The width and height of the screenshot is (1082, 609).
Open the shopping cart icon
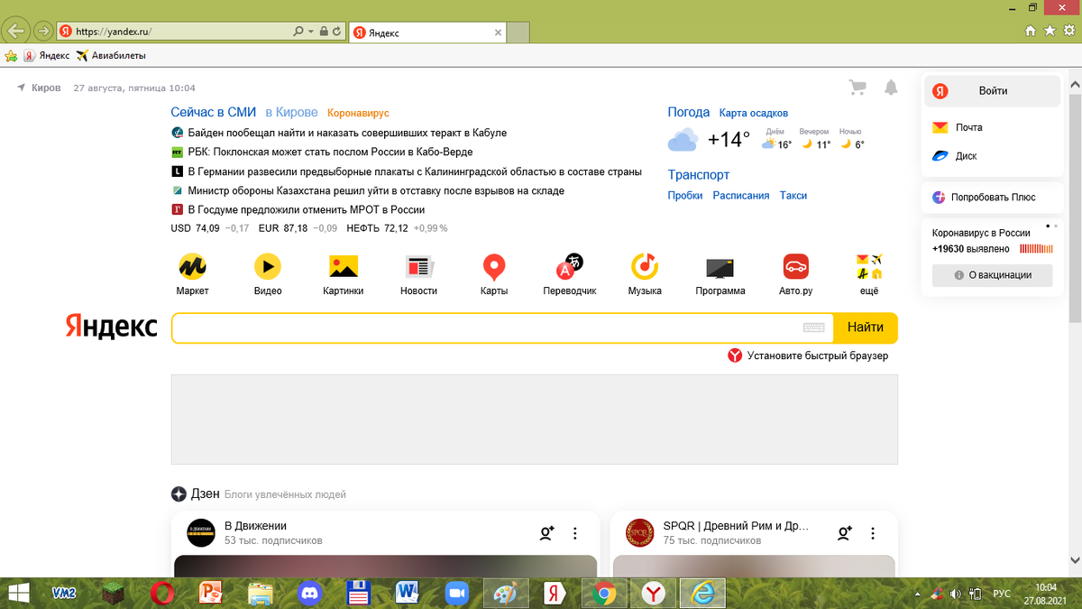[x=857, y=88]
